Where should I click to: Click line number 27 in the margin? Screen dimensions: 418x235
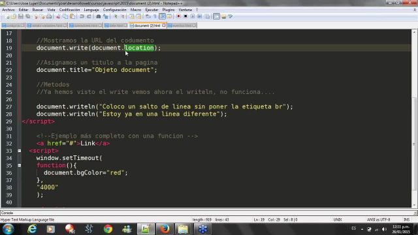(9, 106)
